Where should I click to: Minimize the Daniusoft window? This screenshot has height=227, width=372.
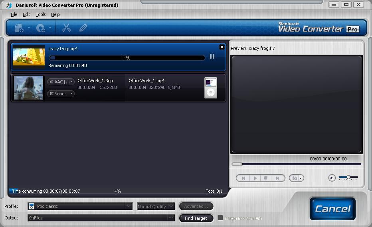tap(334, 4)
